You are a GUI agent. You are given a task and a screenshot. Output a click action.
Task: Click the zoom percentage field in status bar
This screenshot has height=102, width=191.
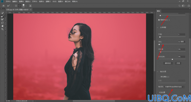click(x=8, y=101)
